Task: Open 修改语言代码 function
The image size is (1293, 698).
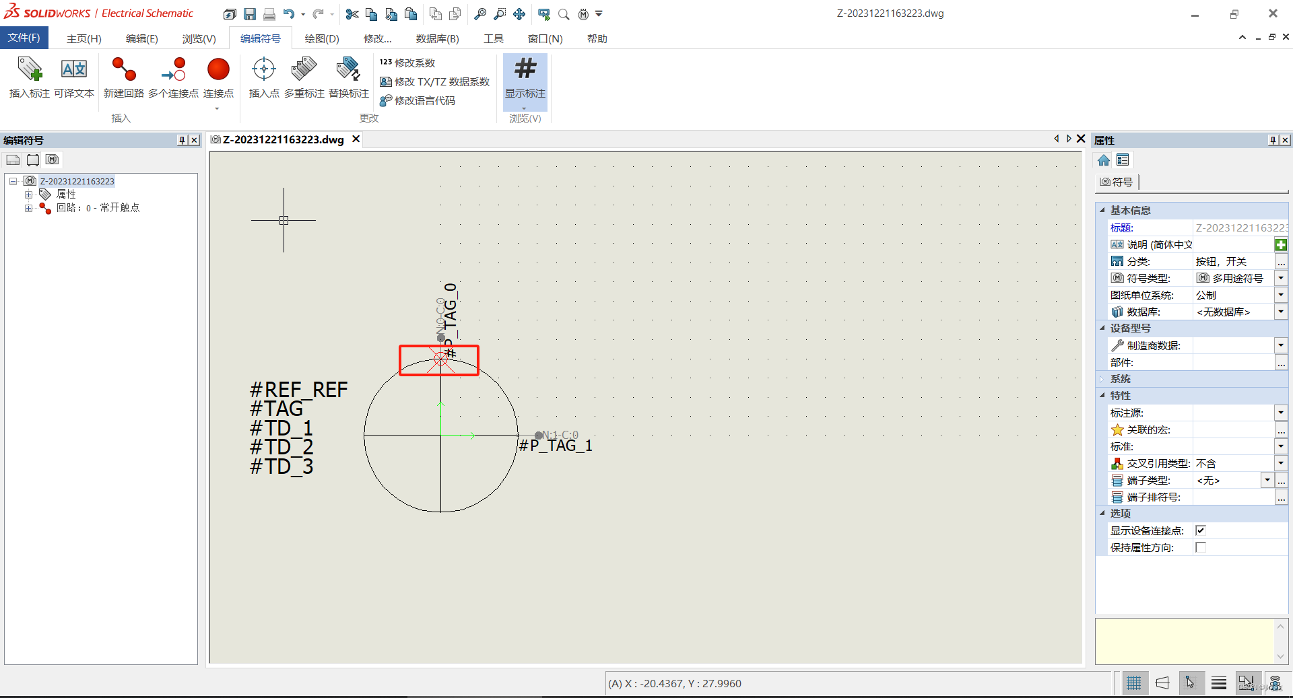Action: pos(422,101)
